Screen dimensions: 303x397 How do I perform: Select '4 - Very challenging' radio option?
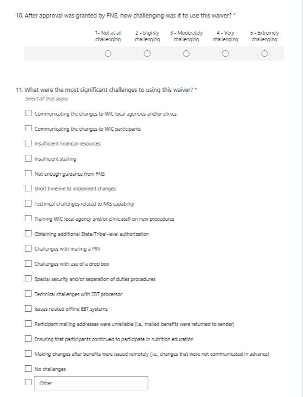[225, 54]
